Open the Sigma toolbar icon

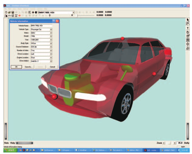(16, 16)
